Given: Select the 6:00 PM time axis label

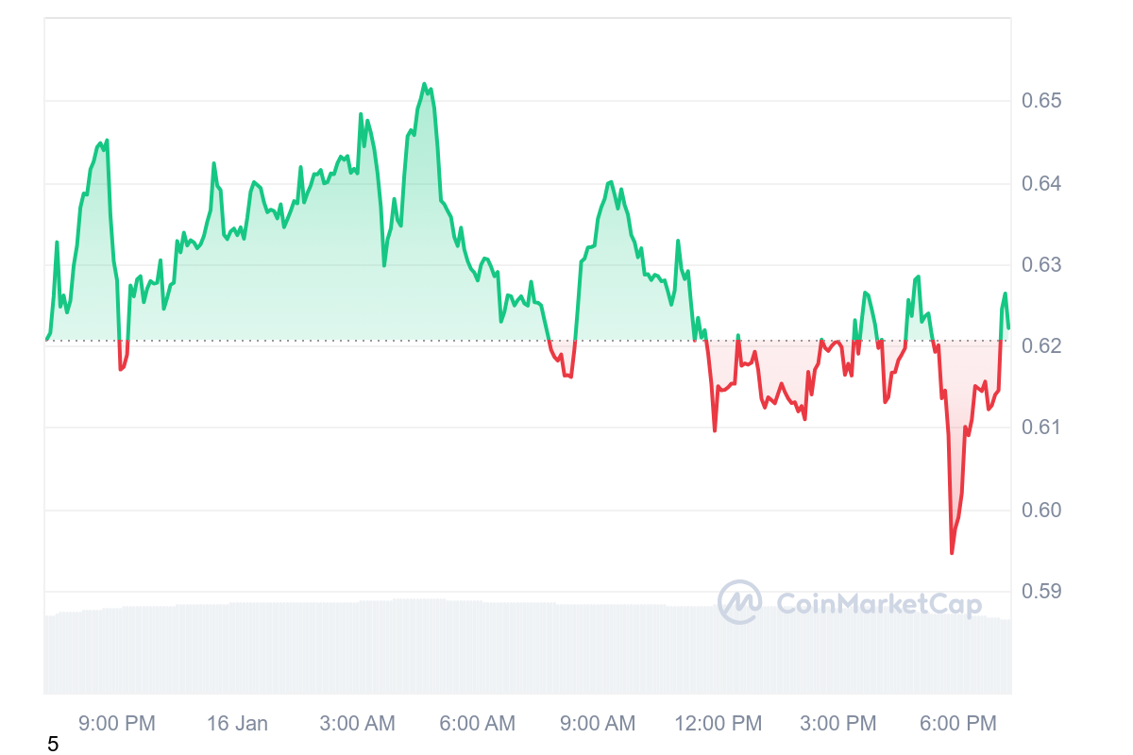Looking at the screenshot, I should pos(958,724).
